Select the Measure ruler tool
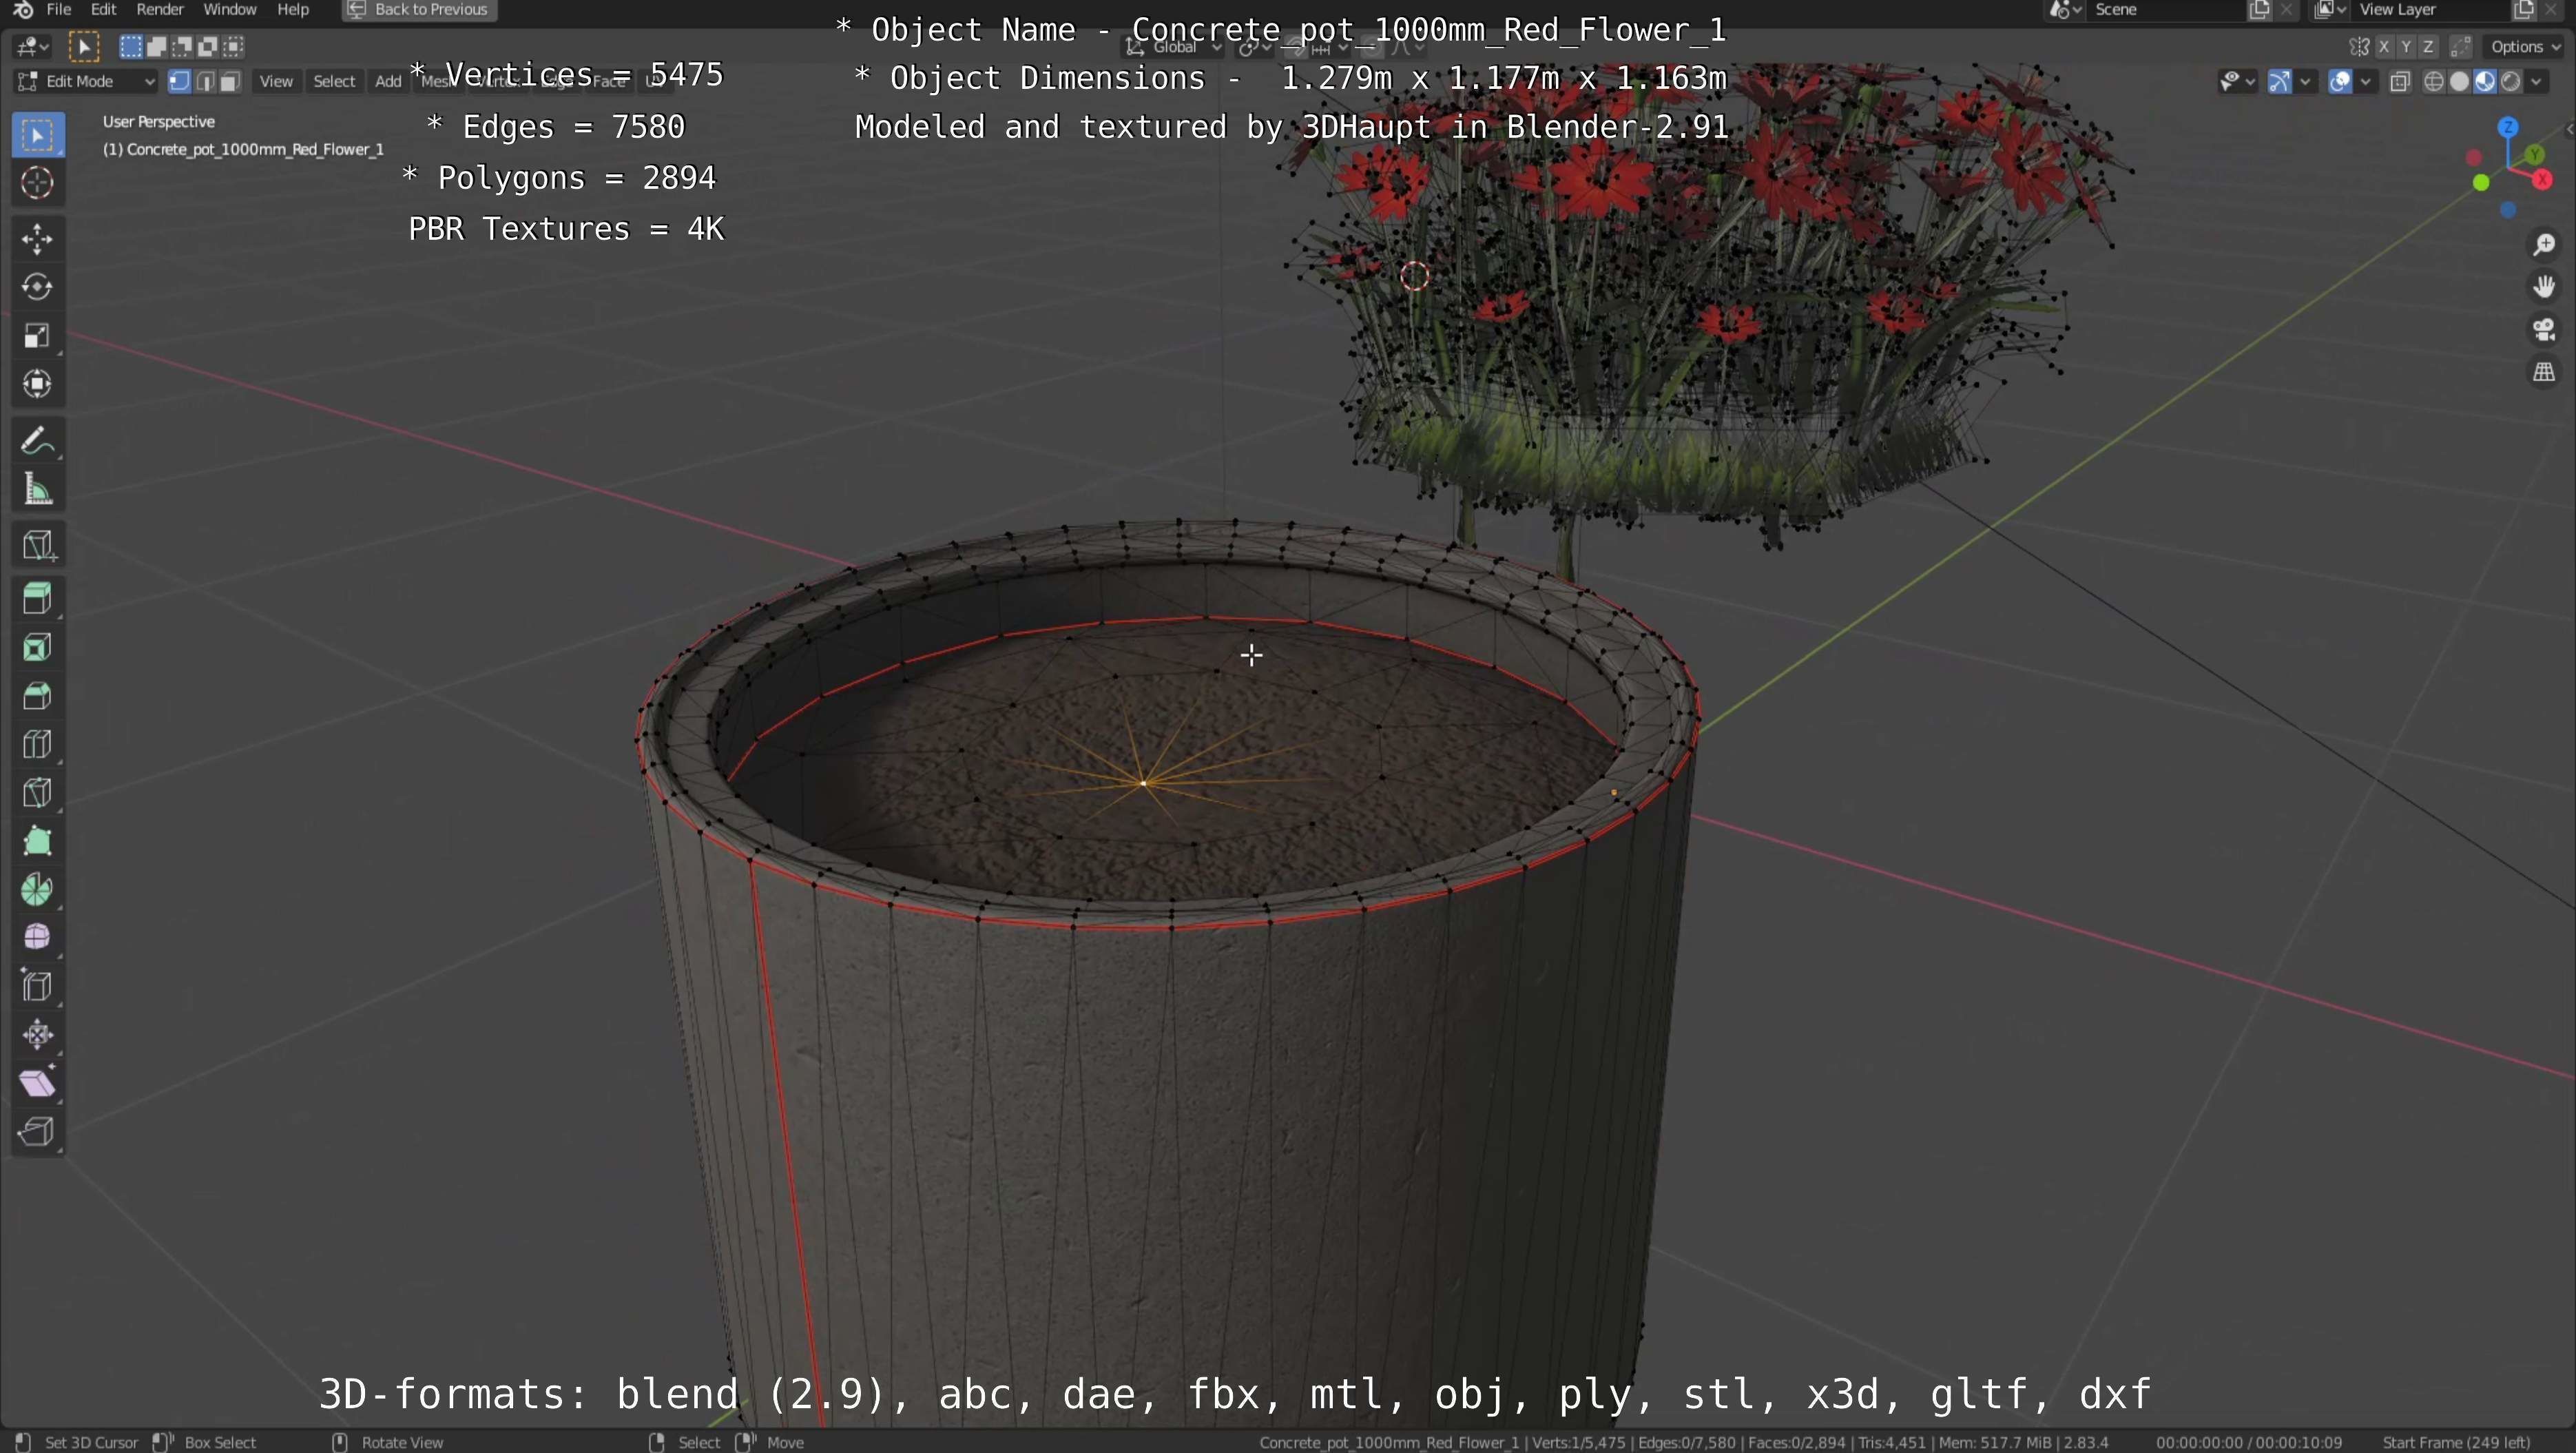2576x1453 pixels. pyautogui.click(x=38, y=489)
